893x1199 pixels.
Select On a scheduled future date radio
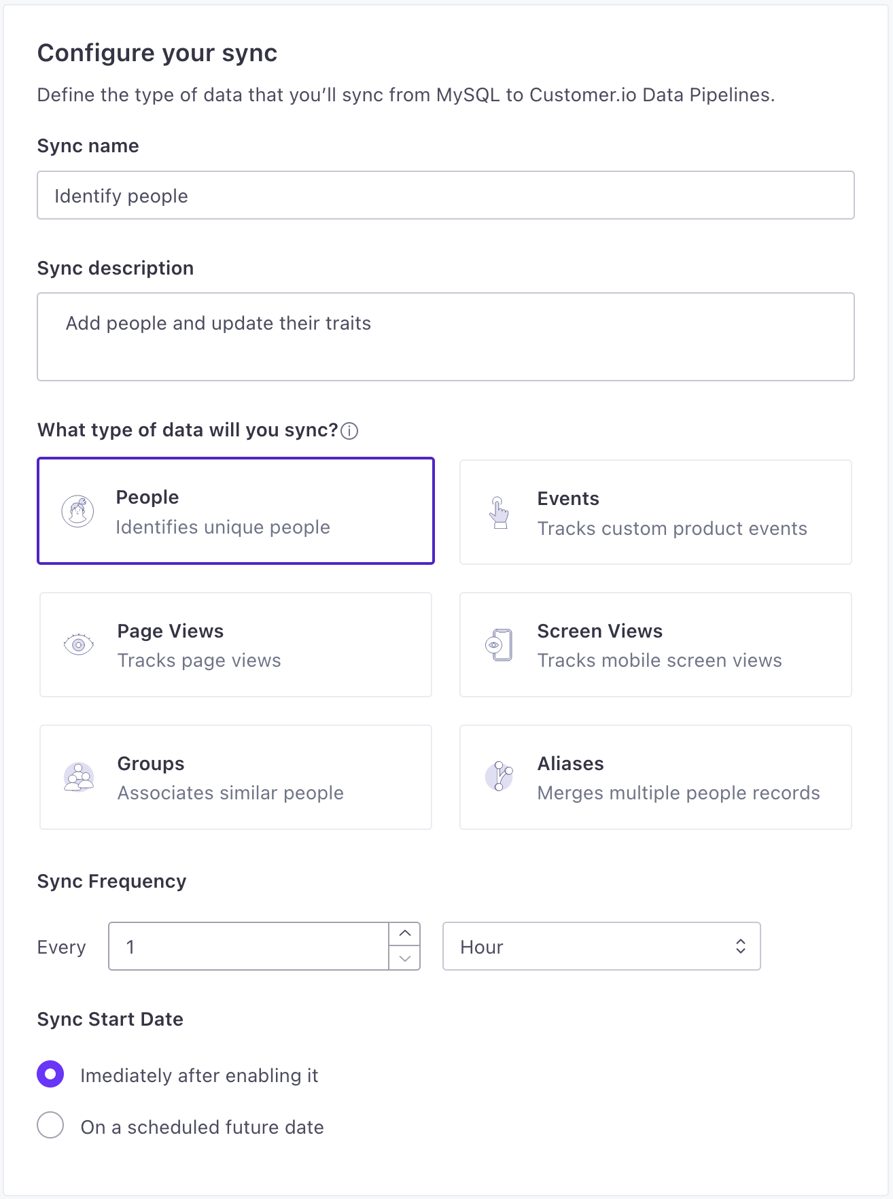(x=50, y=1126)
